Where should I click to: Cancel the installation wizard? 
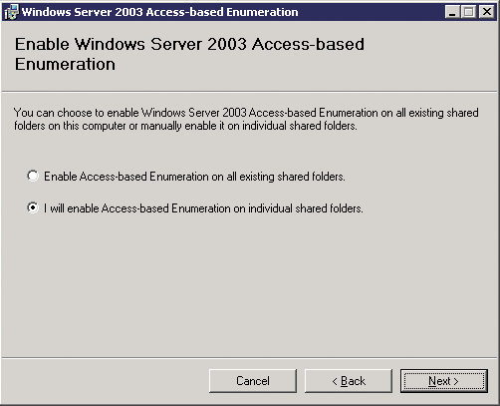tap(253, 381)
